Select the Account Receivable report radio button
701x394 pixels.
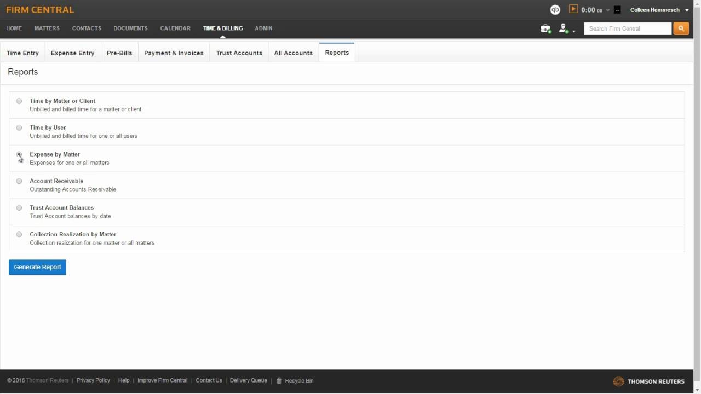click(19, 181)
